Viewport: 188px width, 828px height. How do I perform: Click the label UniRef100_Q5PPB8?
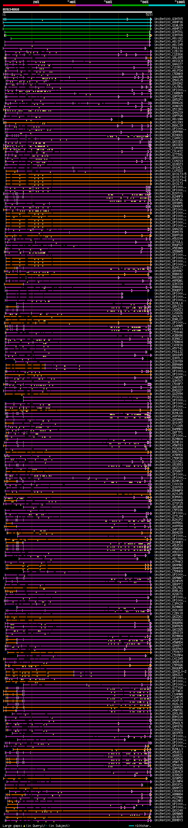[x=169, y=132]
